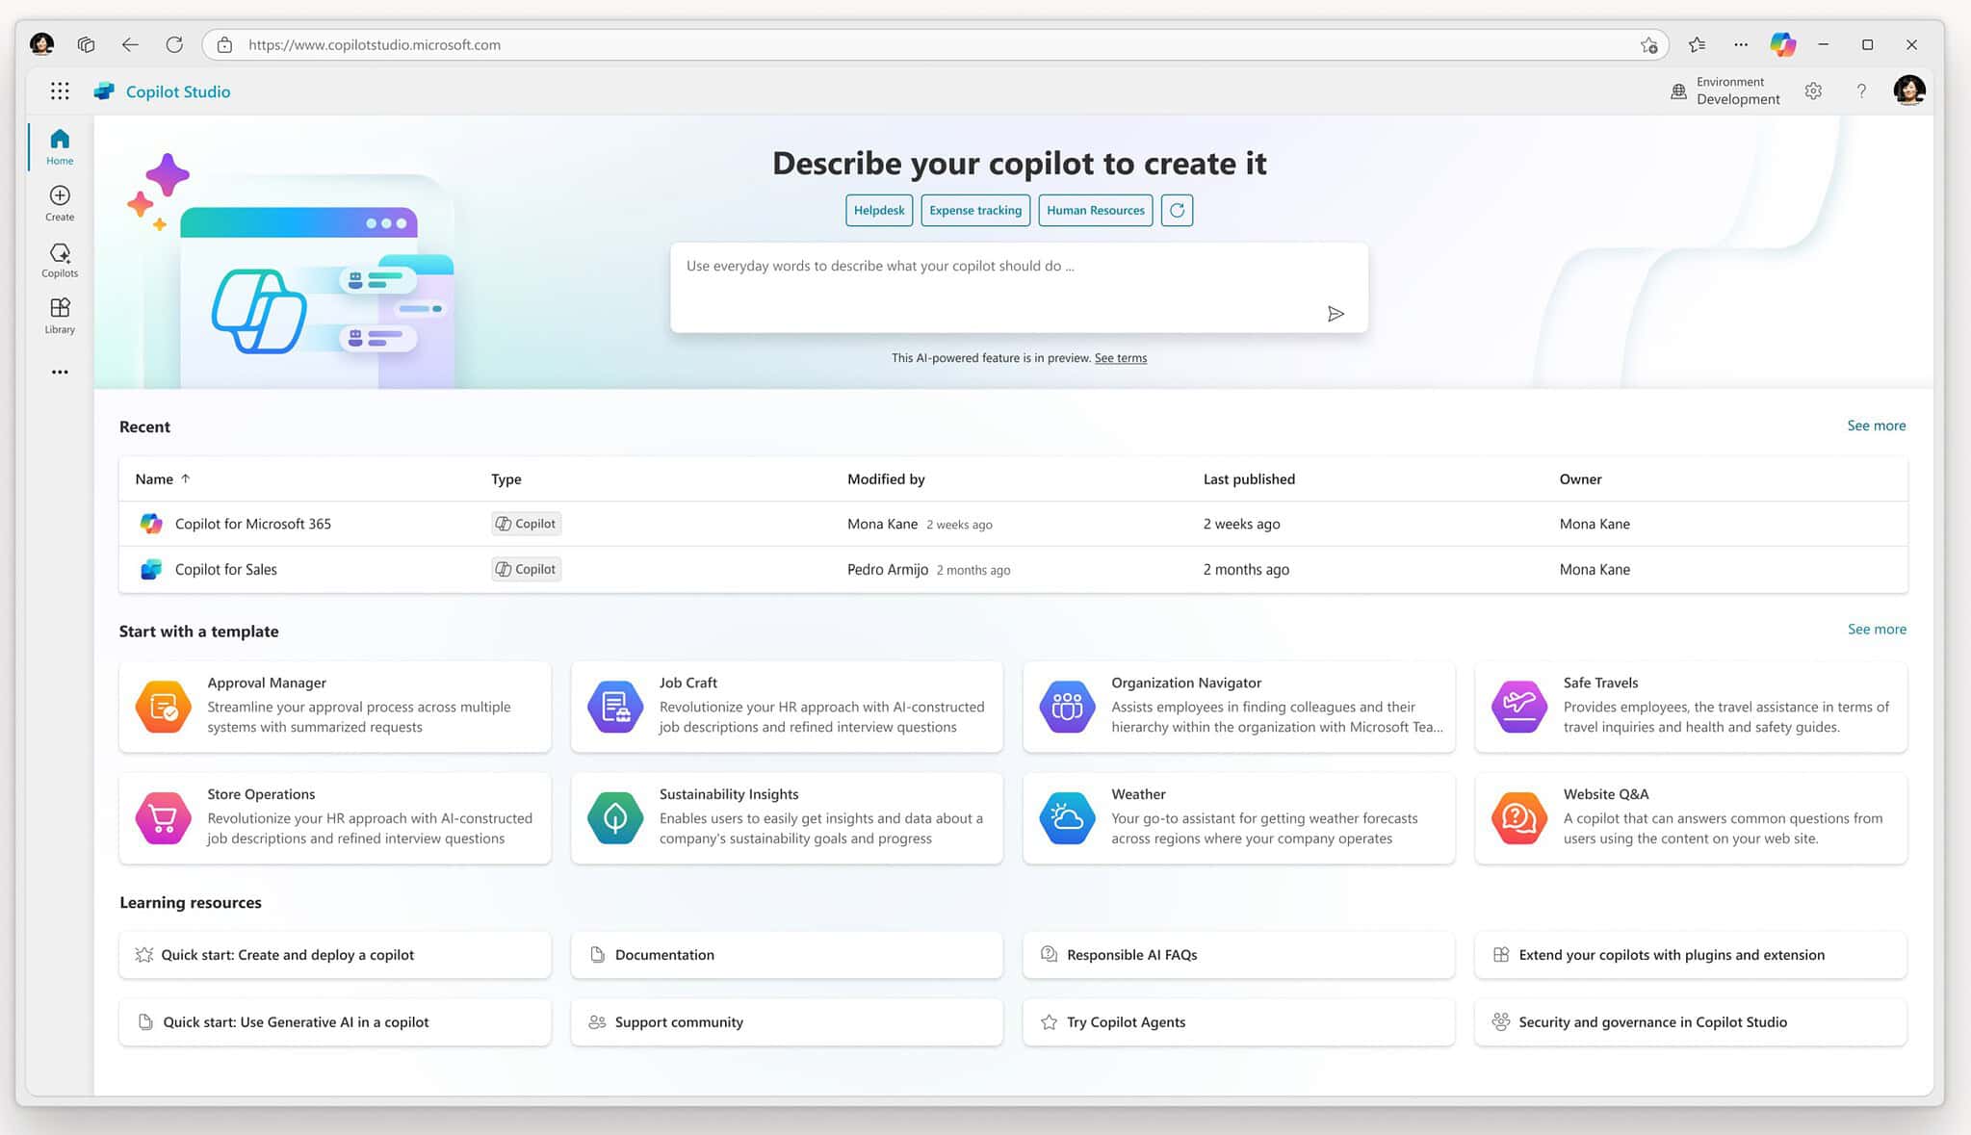The width and height of the screenshot is (1971, 1135).
Task: Submit the description using the send arrow
Action: coord(1336,313)
